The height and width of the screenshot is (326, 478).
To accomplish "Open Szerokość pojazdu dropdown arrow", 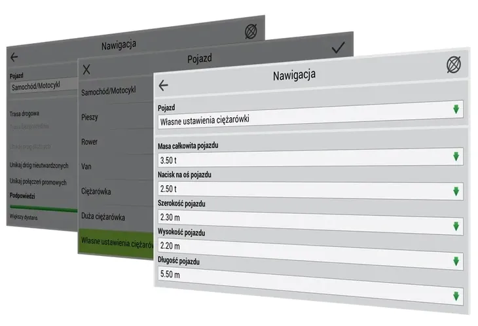I will 456,226.
